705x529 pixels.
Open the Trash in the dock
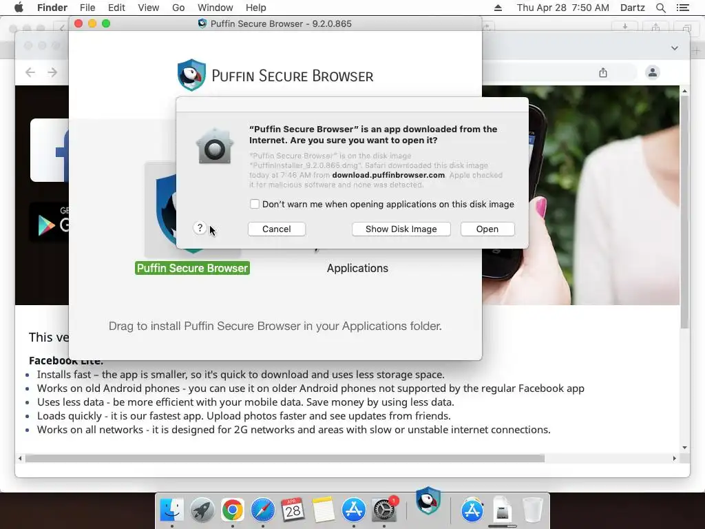[533, 510]
